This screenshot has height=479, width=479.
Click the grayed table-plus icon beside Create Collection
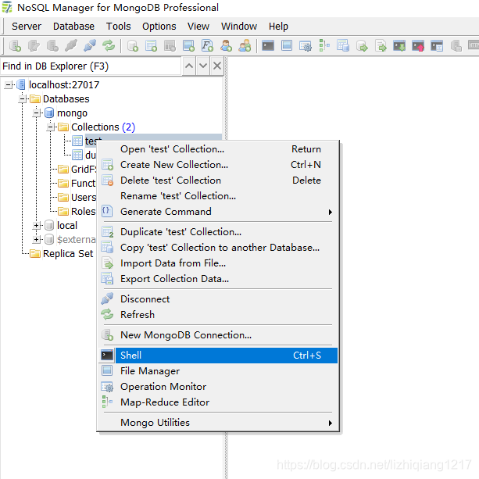click(x=170, y=46)
